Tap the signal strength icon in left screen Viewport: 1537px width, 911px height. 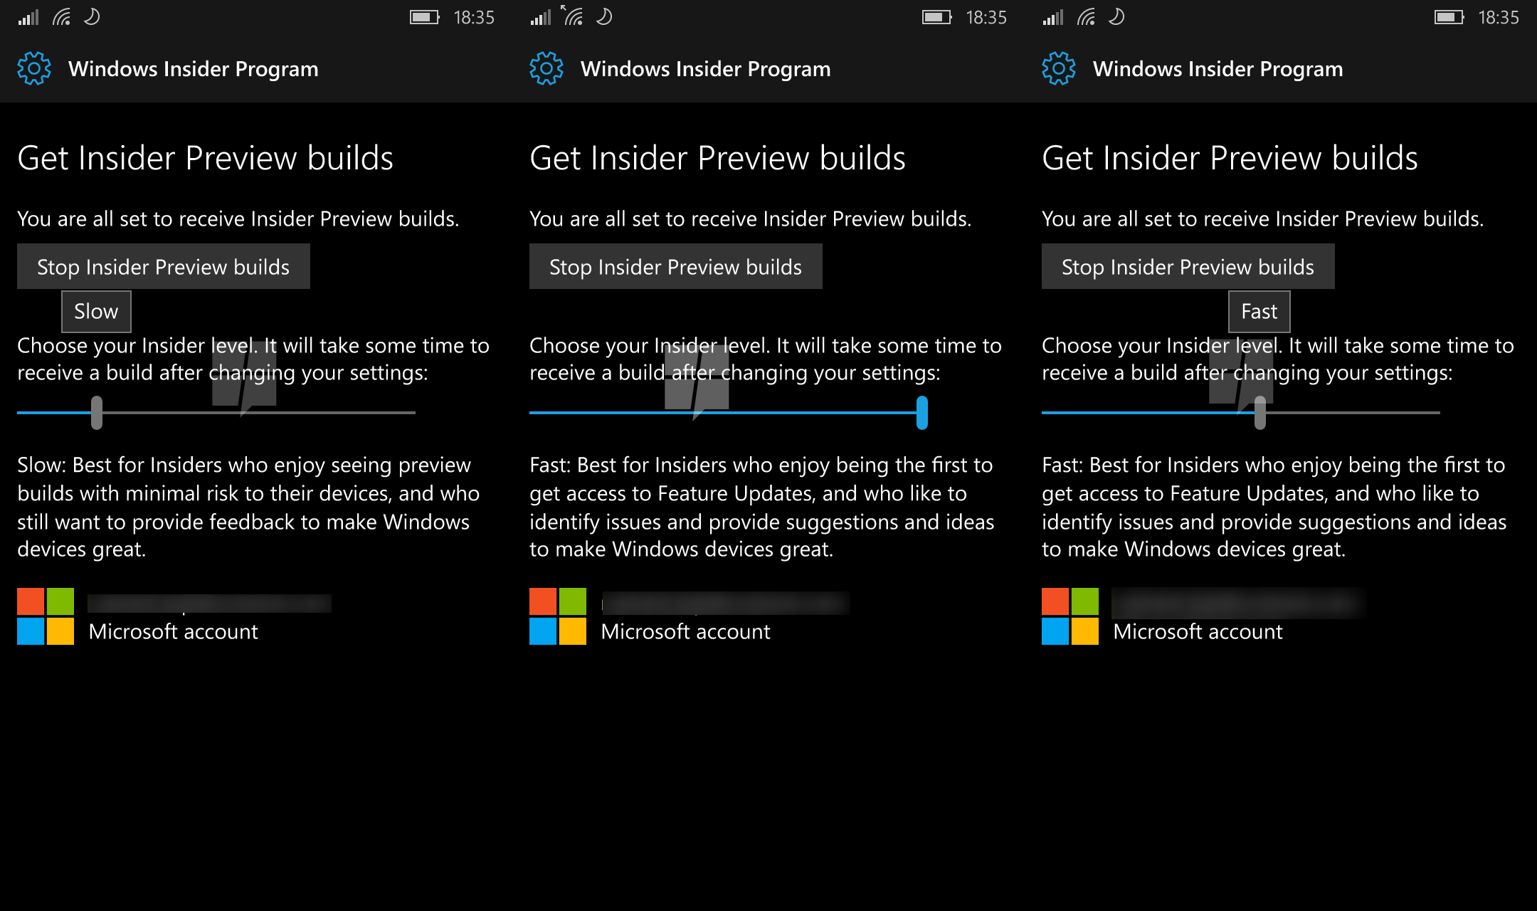[x=28, y=17]
